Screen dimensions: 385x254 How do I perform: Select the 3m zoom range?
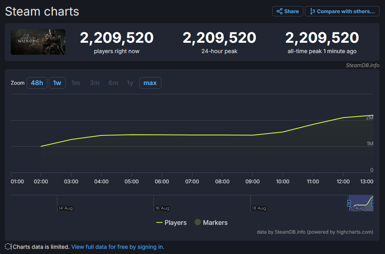(x=94, y=83)
